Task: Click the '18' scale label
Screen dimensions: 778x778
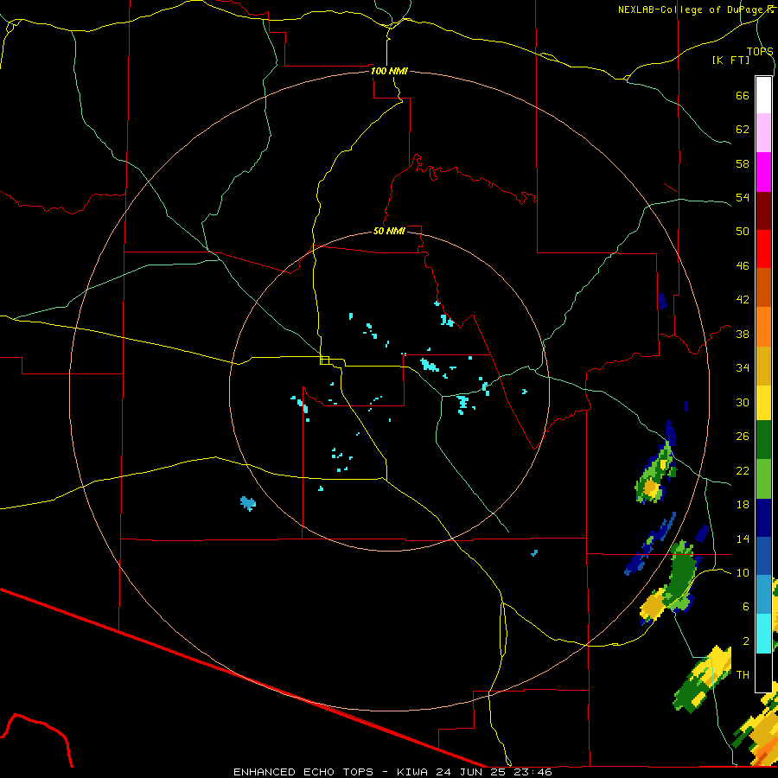Action: (743, 505)
